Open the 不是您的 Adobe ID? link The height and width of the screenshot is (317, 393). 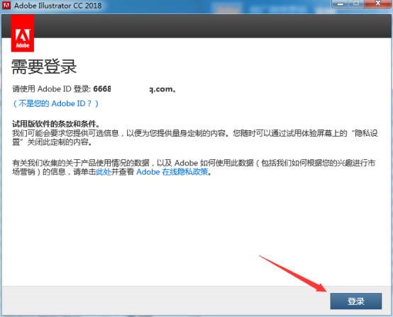(55, 103)
